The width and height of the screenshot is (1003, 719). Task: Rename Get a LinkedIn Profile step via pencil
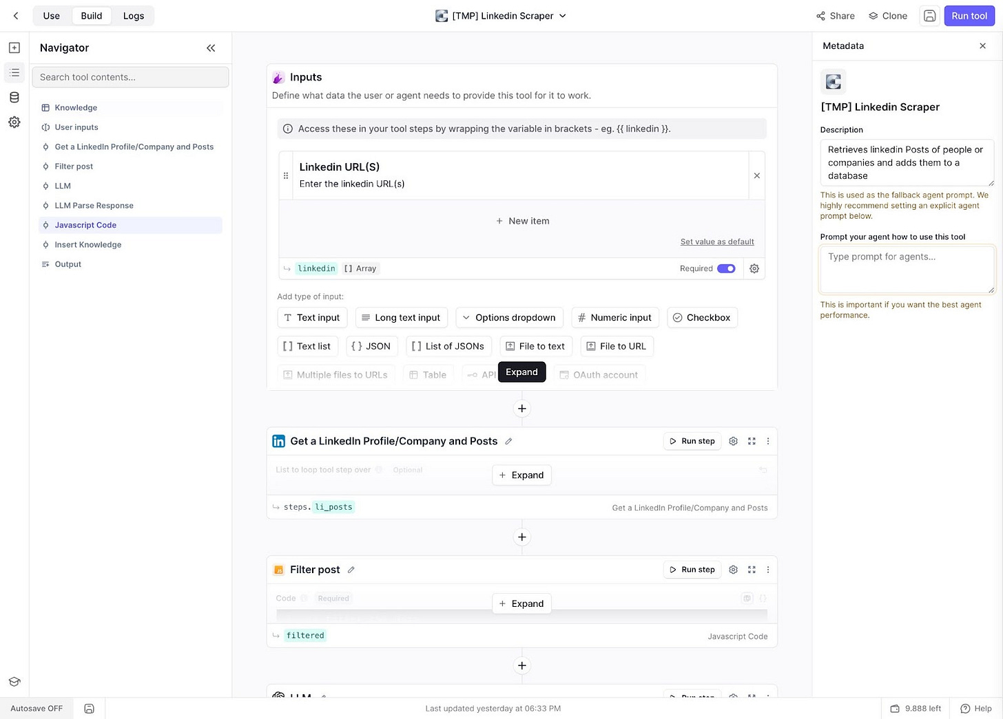pos(508,442)
